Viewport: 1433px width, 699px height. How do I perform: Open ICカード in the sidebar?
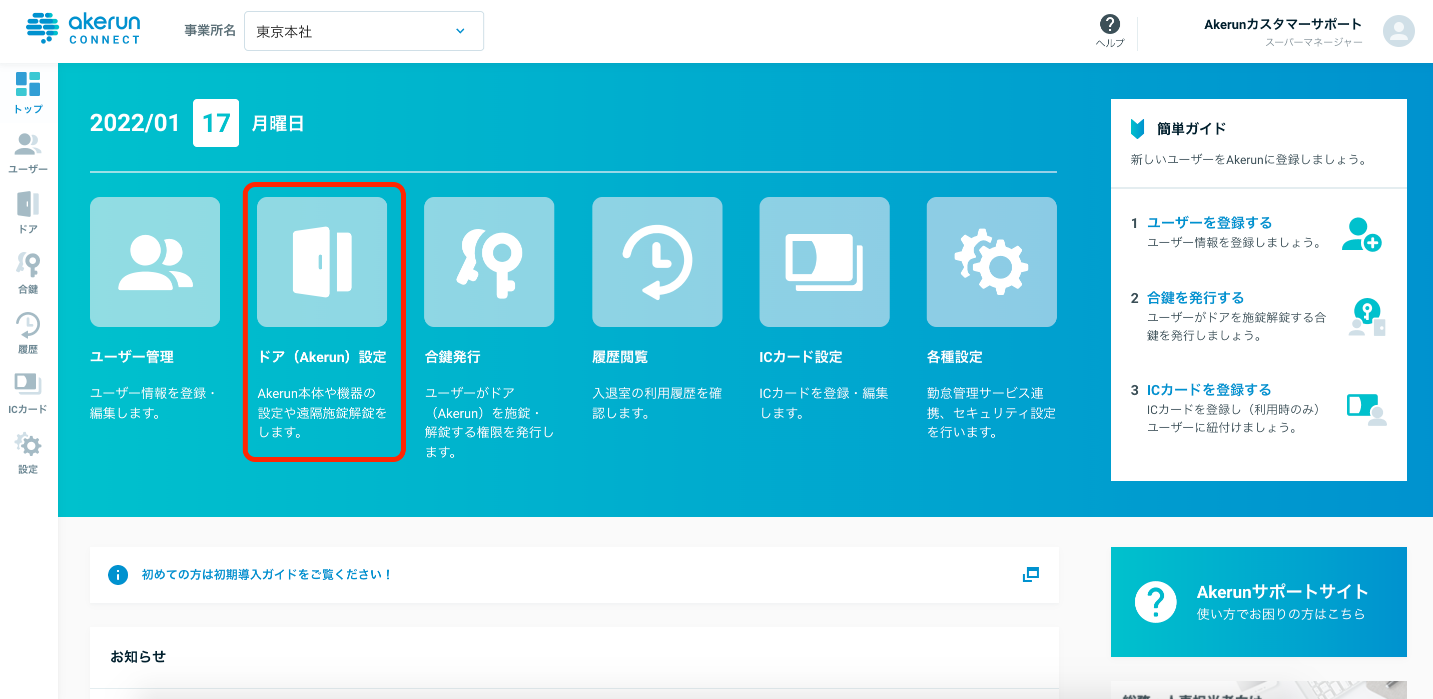click(x=28, y=393)
